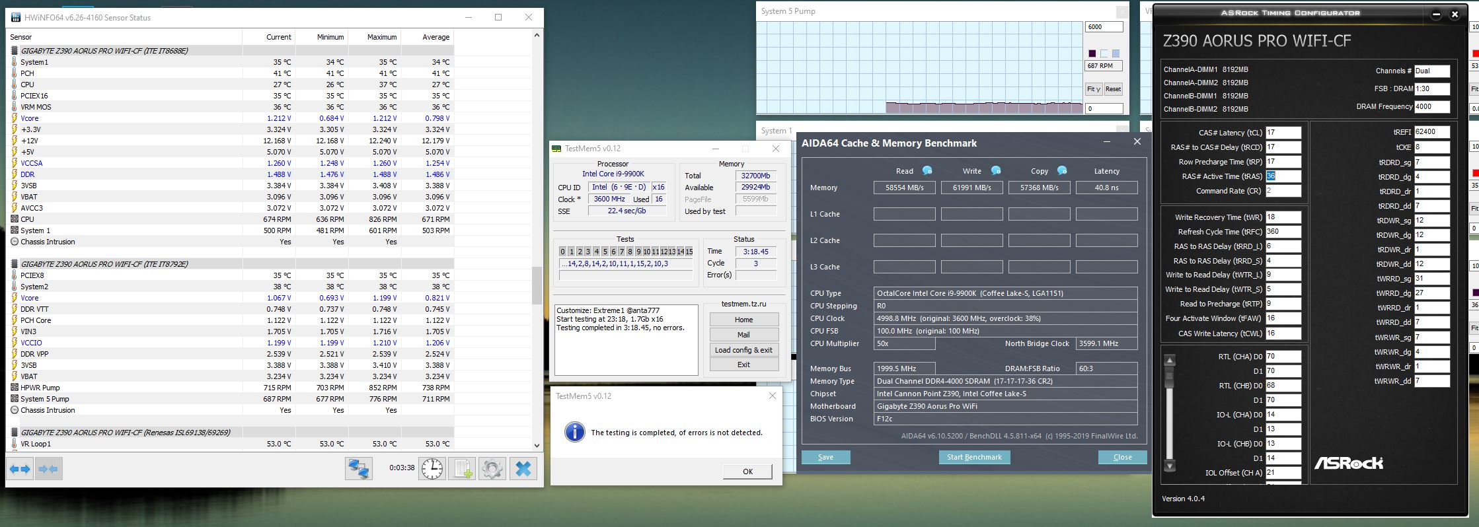Click the Minimum column header in HWiNFO
Image resolution: width=1479 pixels, height=527 pixels.
pyautogui.click(x=321, y=37)
